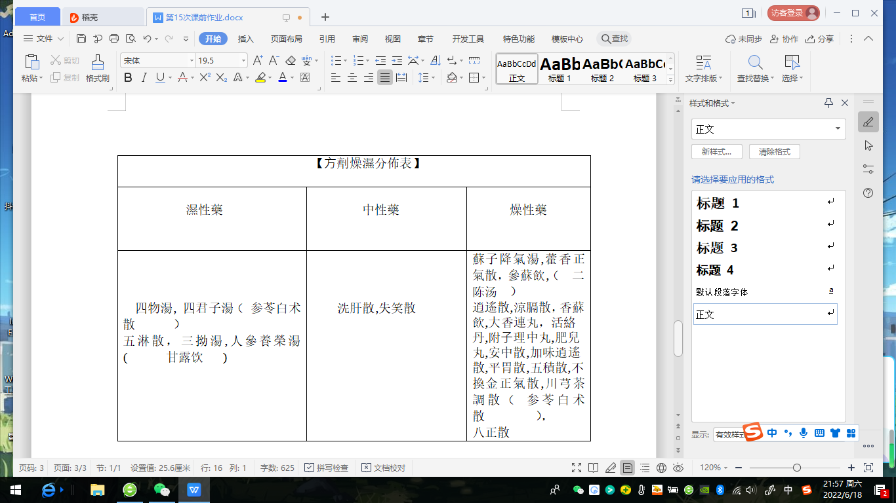Undo the last action

148,39
